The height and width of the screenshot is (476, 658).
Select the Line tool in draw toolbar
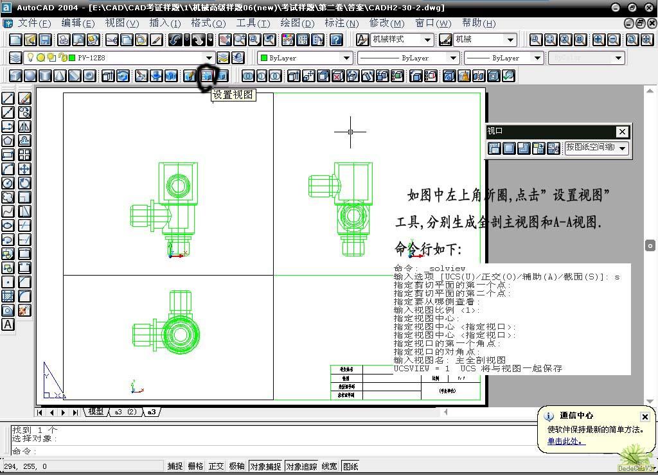click(8, 98)
